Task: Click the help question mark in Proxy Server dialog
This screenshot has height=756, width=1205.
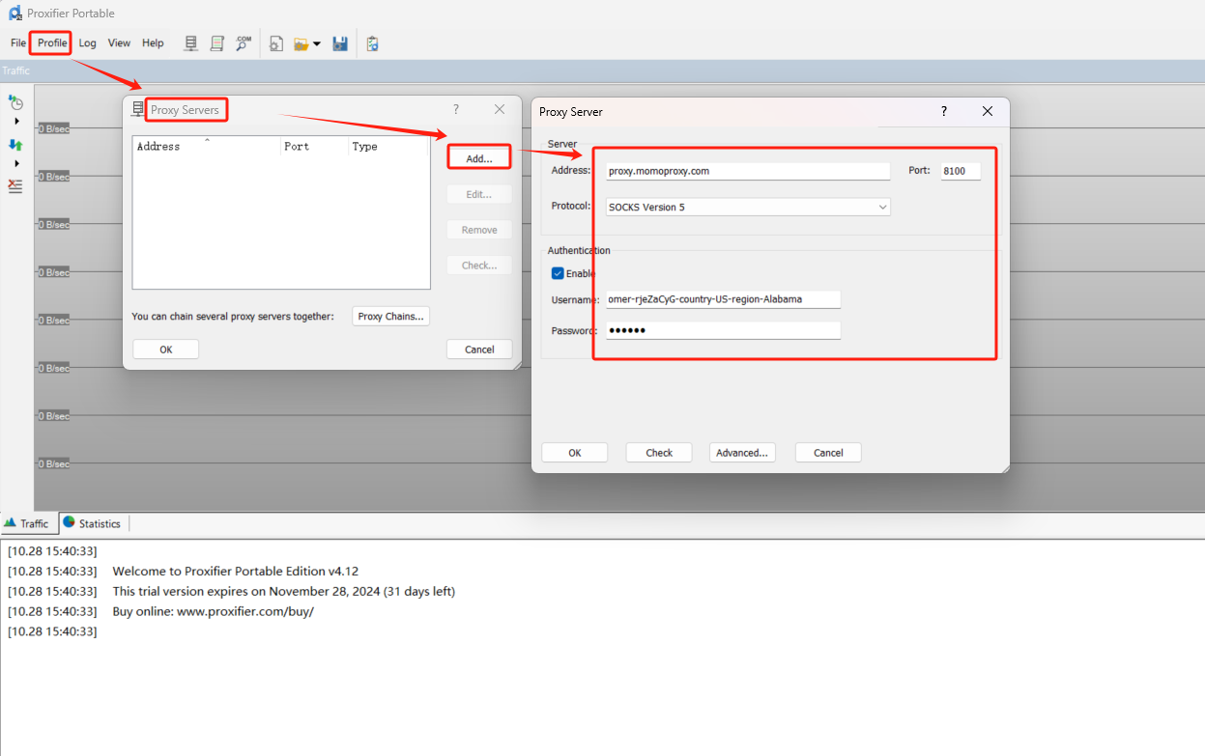Action: pyautogui.click(x=944, y=111)
